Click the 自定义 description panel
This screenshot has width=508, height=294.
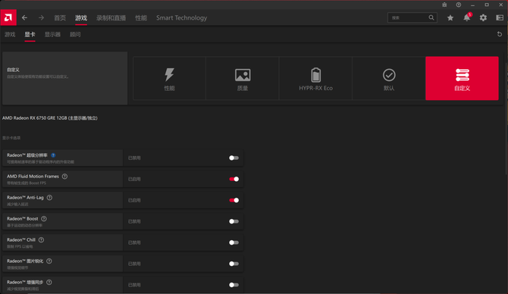(x=64, y=78)
